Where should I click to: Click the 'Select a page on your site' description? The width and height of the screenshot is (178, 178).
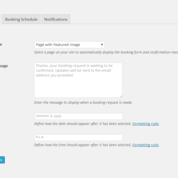pyautogui.click(x=106, y=52)
